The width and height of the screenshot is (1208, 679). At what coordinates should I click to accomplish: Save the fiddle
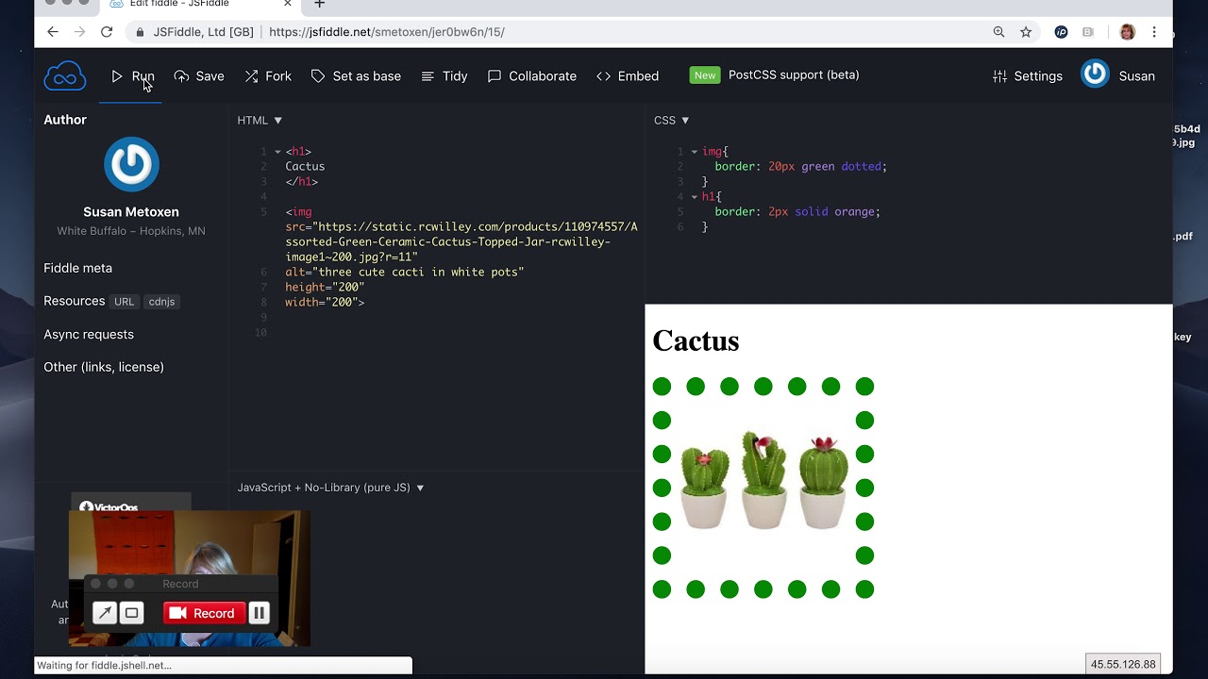pos(199,76)
